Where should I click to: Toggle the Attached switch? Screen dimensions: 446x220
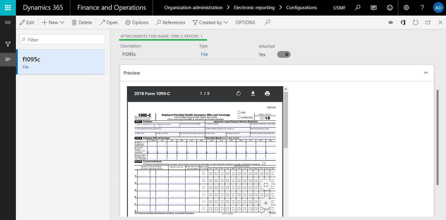pos(284,54)
